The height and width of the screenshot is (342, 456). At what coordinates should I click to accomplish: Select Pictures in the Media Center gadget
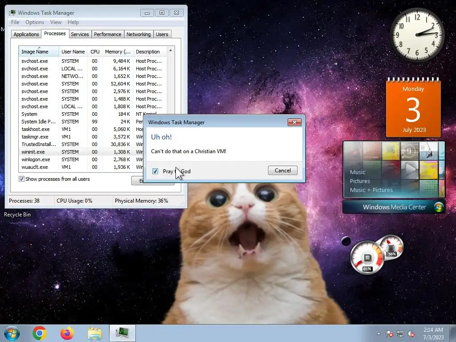point(360,181)
